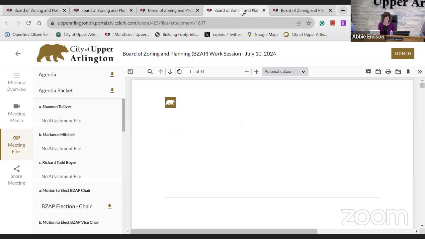Viewport: 425px width, 239px height.
Task: Zoom out with the minus button
Action: (x=246, y=72)
